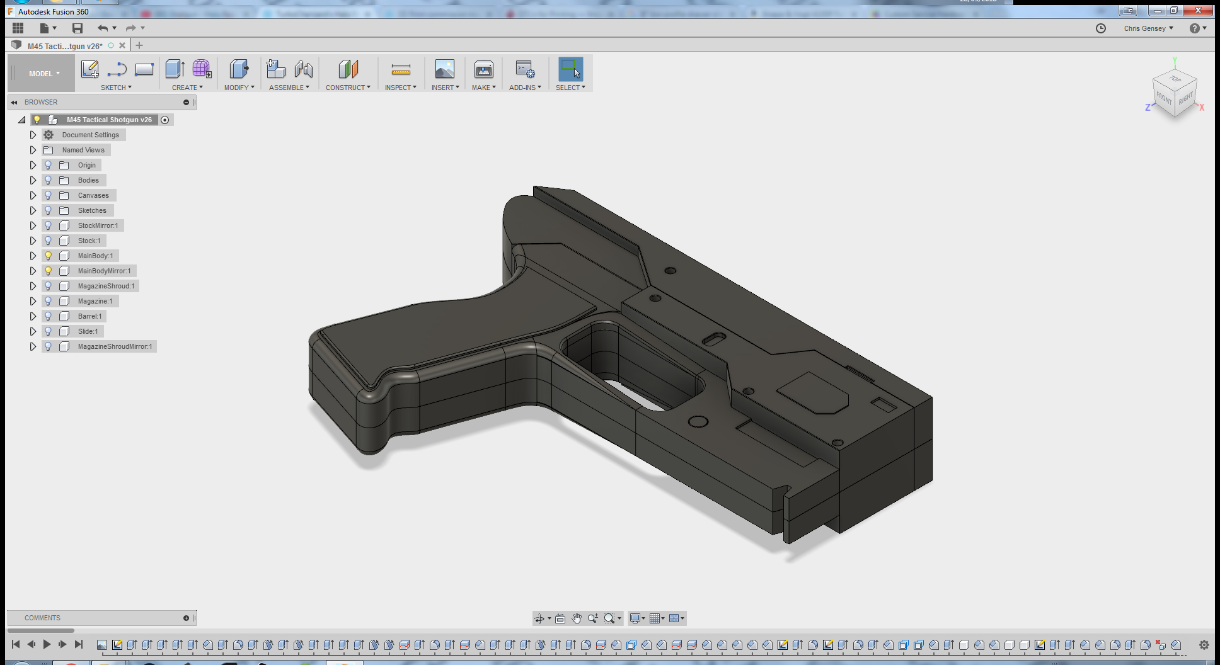Show the Barrel:1 component via lightbulb

point(48,316)
